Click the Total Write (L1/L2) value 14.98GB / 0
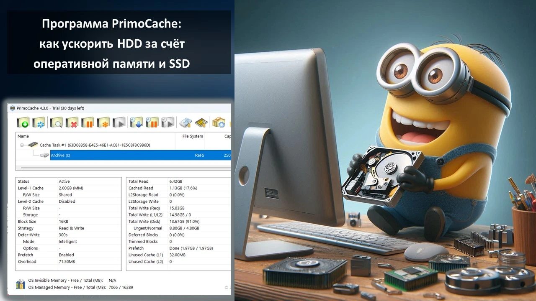This screenshot has width=536, height=301. (x=180, y=215)
